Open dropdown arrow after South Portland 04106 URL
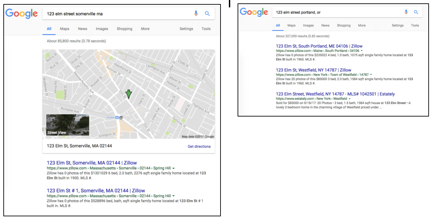433x221 pixels. click(x=362, y=51)
